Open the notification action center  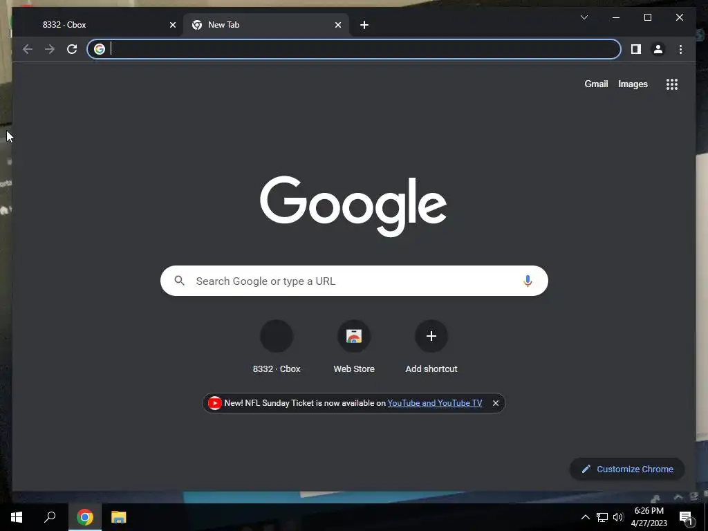click(x=687, y=518)
